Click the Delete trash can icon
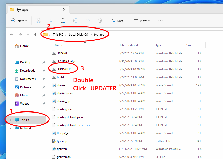This screenshot has width=223, height=159. pos(100,21)
